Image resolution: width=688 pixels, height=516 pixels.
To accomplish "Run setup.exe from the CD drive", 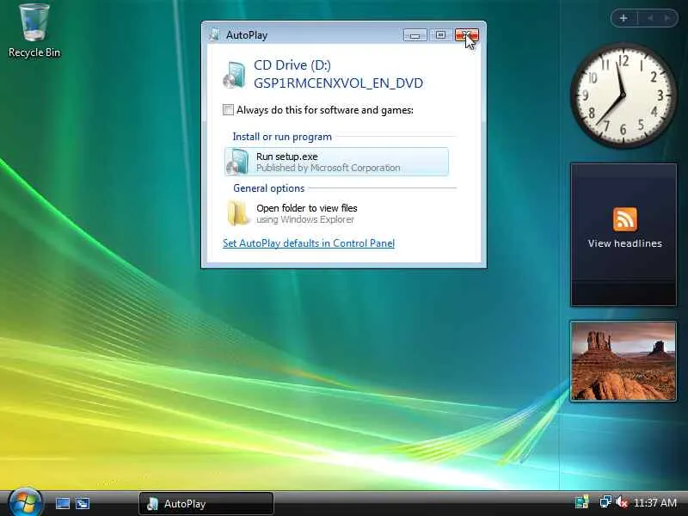I will [x=336, y=162].
